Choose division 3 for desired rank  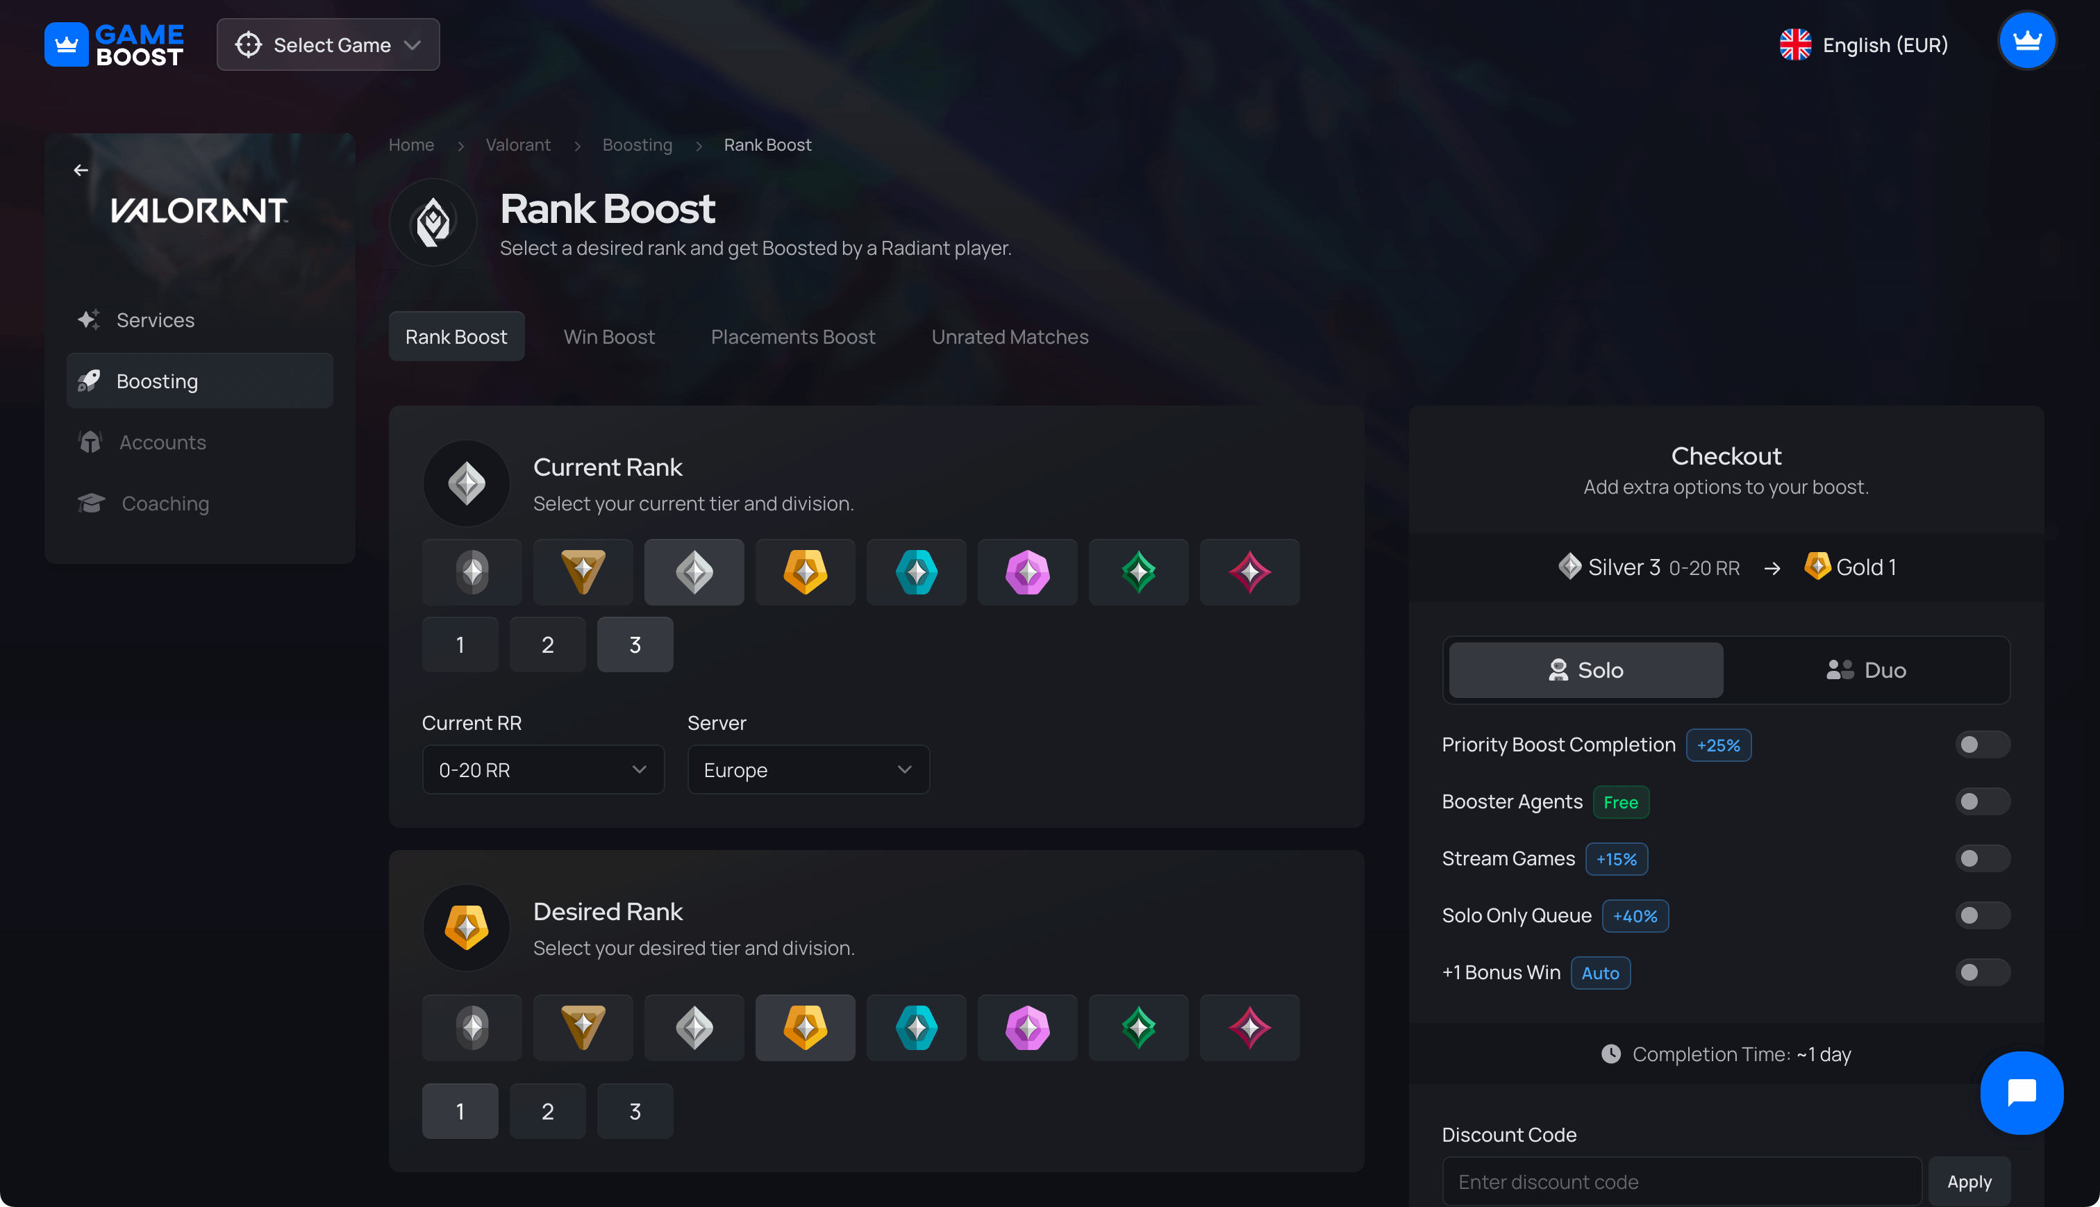[x=635, y=1111]
